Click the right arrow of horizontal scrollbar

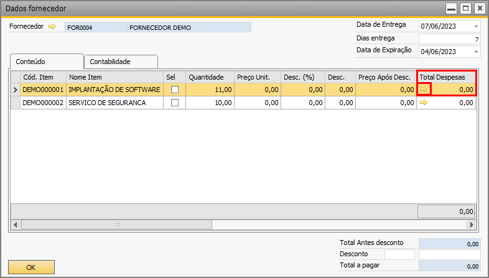click(x=471, y=225)
